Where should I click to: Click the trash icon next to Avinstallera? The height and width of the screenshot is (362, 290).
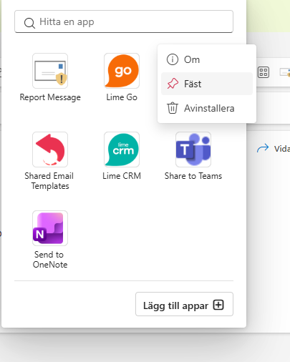(x=172, y=108)
